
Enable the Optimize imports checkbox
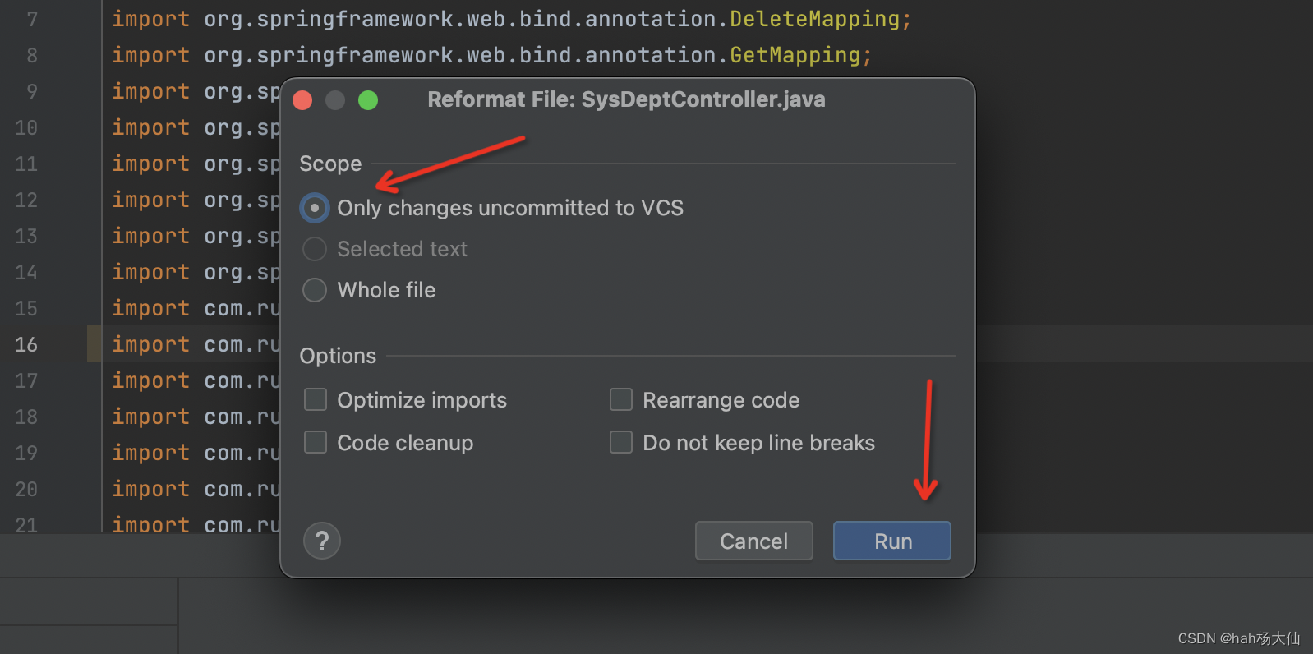(x=316, y=400)
